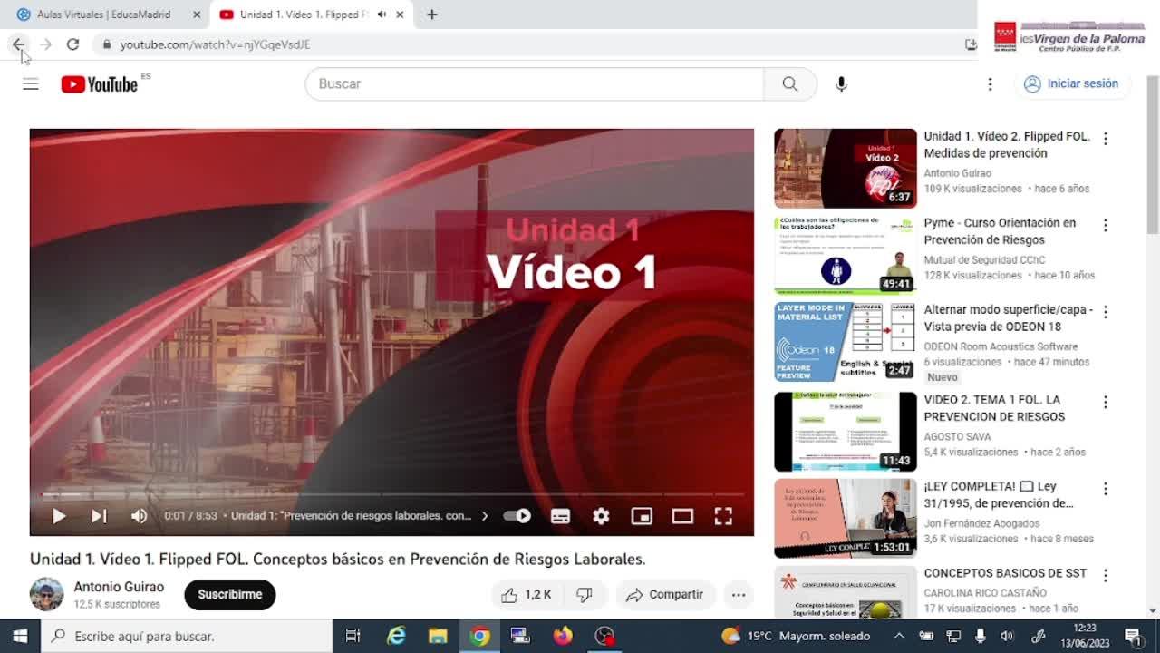Open the notification center
1160x653 pixels.
click(1133, 636)
